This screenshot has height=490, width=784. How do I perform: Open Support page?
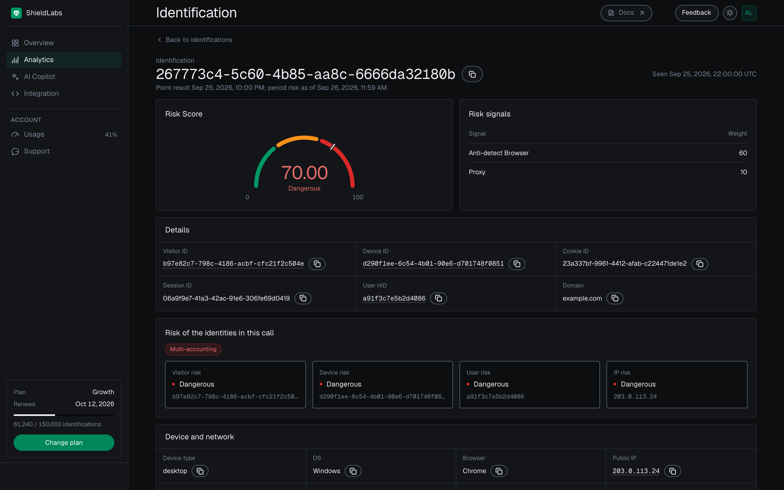(64, 151)
